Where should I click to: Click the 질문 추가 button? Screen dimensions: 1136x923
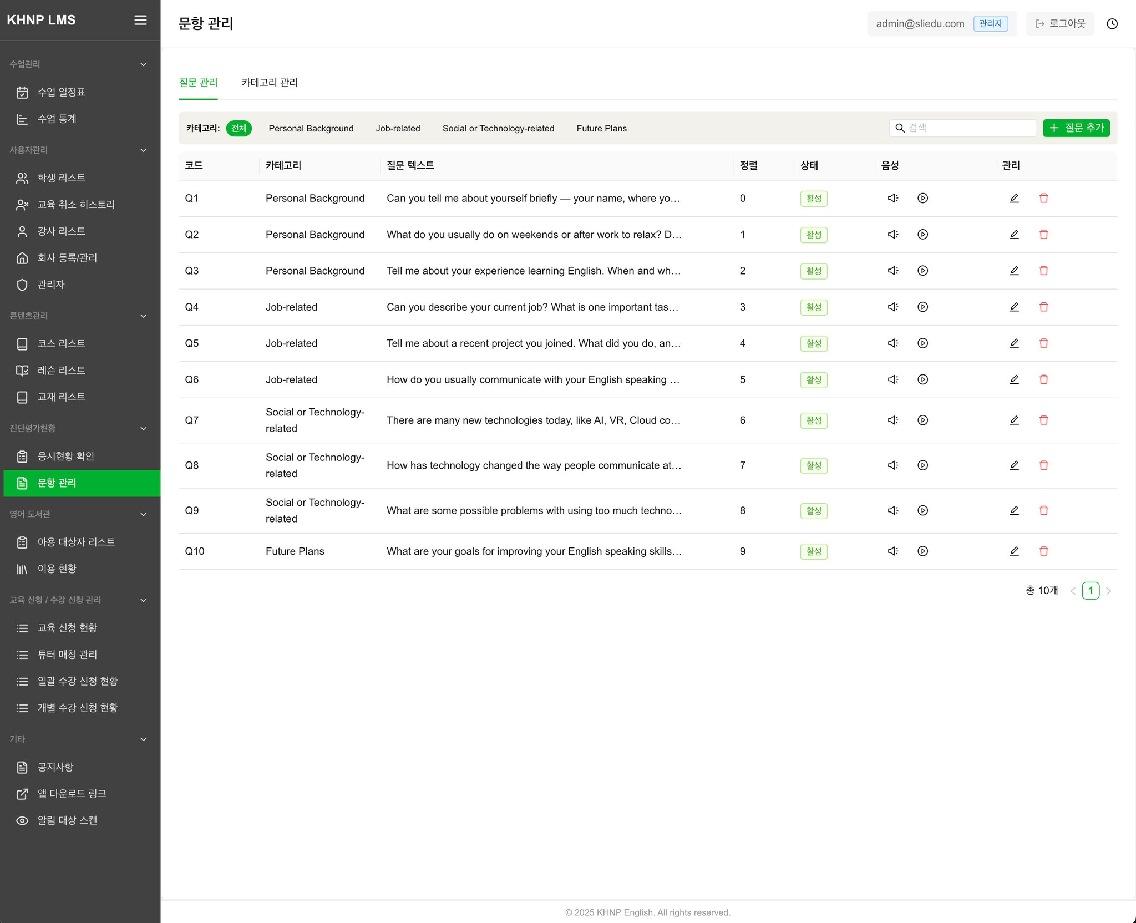tap(1076, 128)
